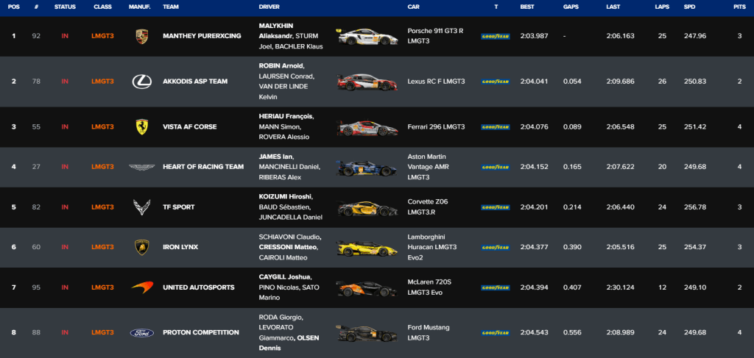754x358 pixels.
Task: Select the IRON LYNX team name
Action: 180,247
